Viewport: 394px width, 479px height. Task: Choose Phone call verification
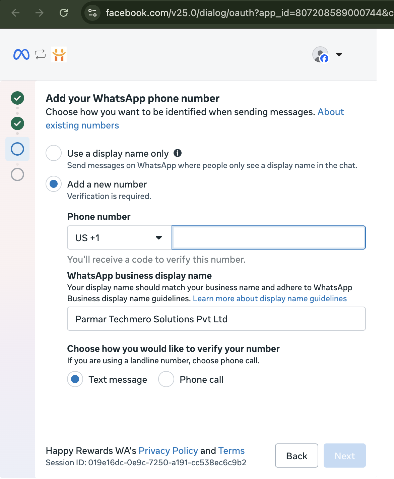[166, 379]
